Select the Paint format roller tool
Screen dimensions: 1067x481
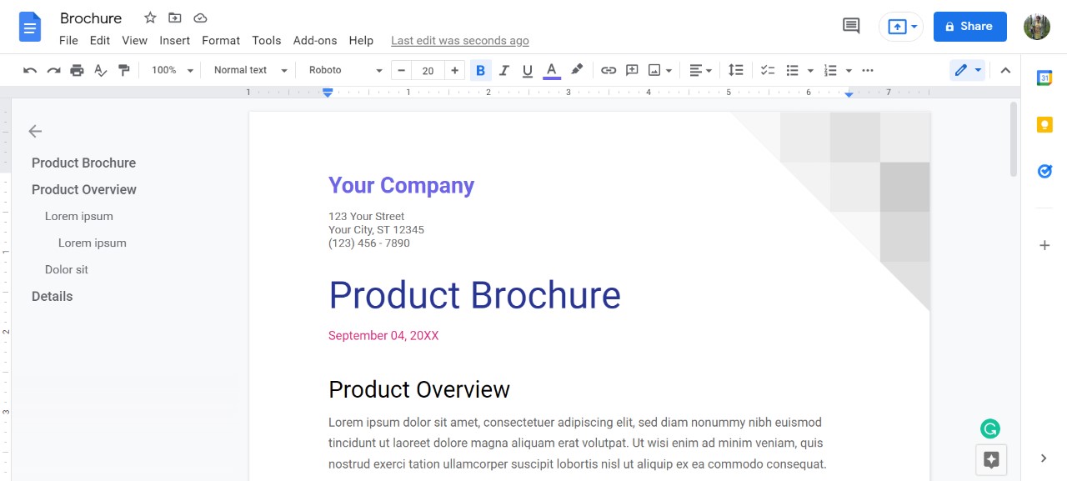[124, 70]
